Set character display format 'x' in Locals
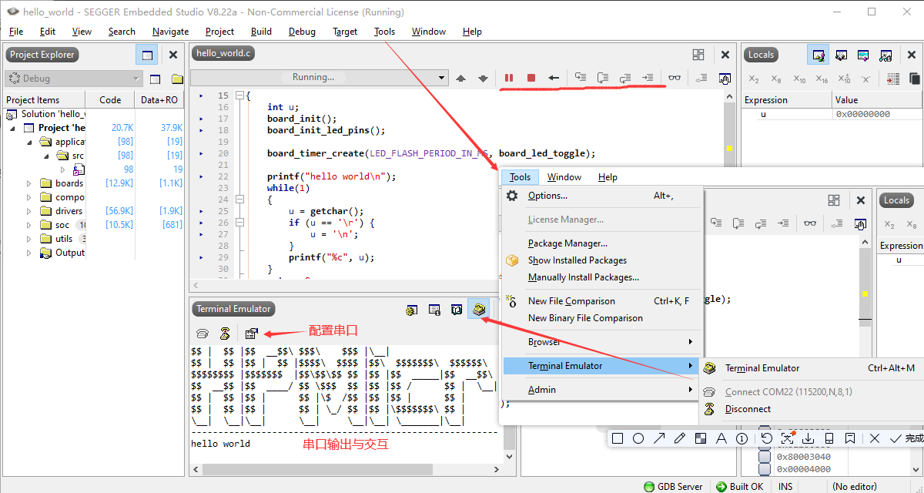This screenshot has height=493, width=924. pyautogui.click(x=866, y=79)
